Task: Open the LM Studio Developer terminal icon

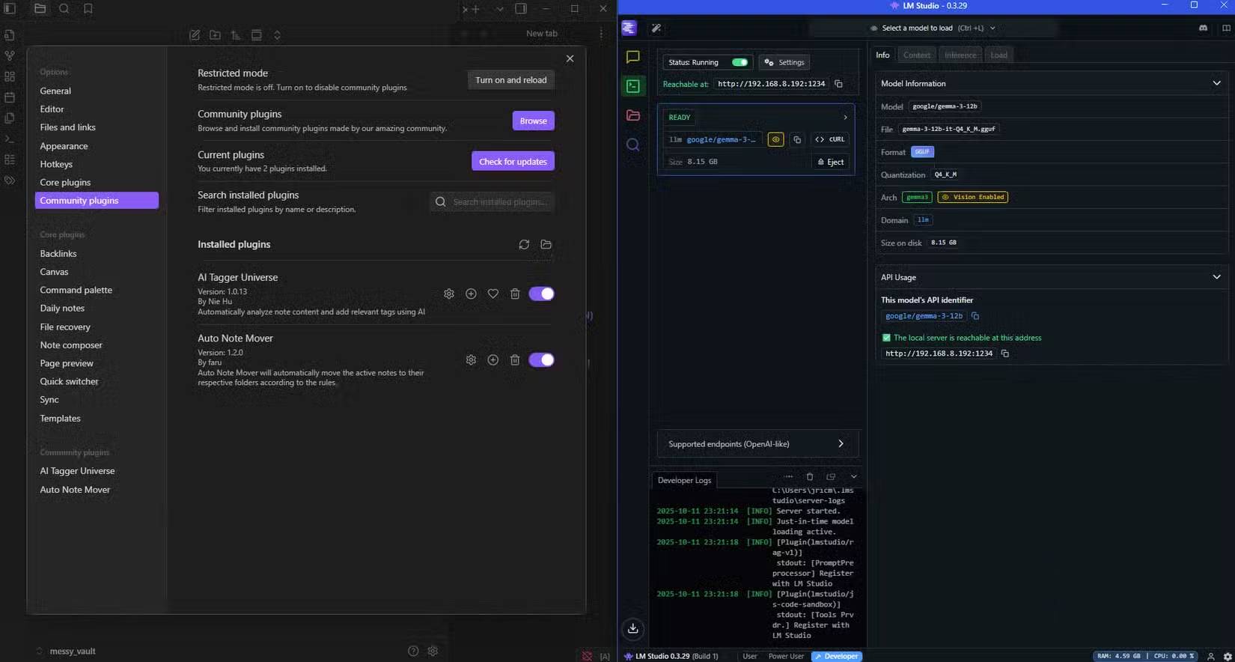Action: pos(632,86)
